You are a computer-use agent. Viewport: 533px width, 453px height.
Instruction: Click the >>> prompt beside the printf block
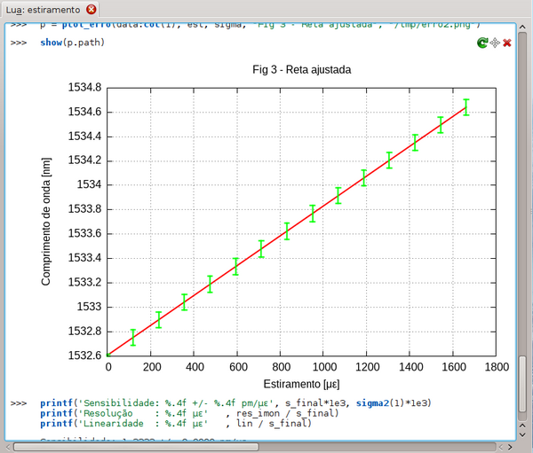19,403
